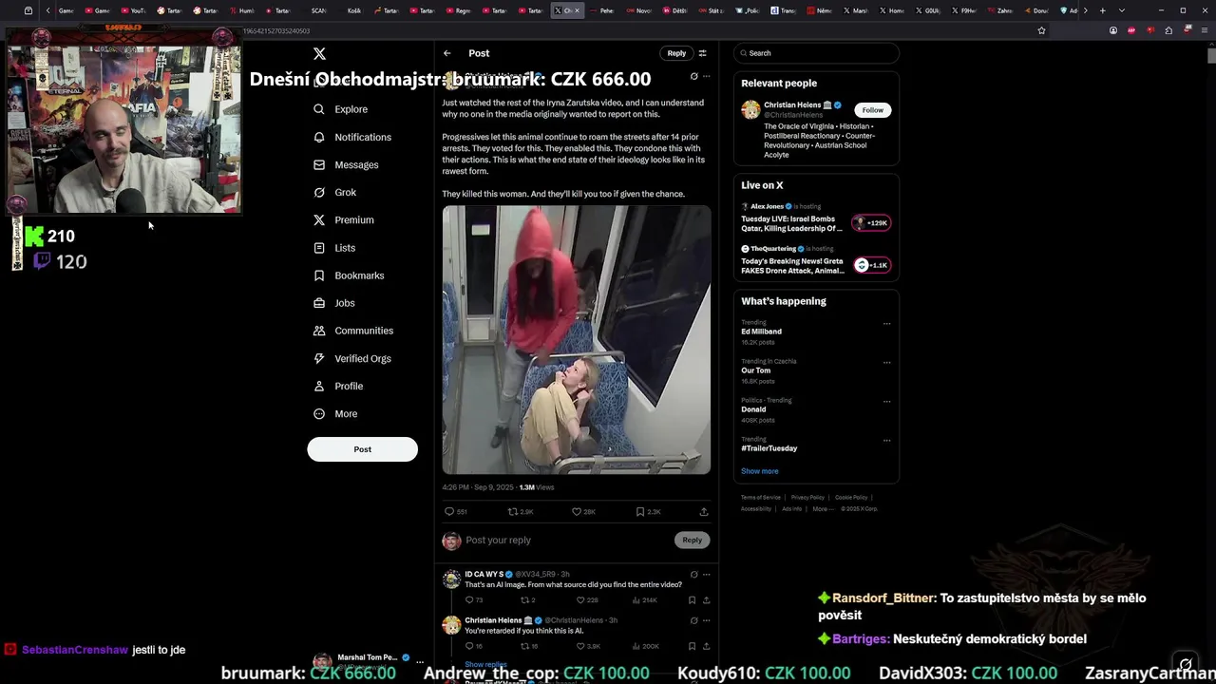Image resolution: width=1216 pixels, height=684 pixels.
Task: Open Ed Miliband trending topic
Action: [761, 332]
